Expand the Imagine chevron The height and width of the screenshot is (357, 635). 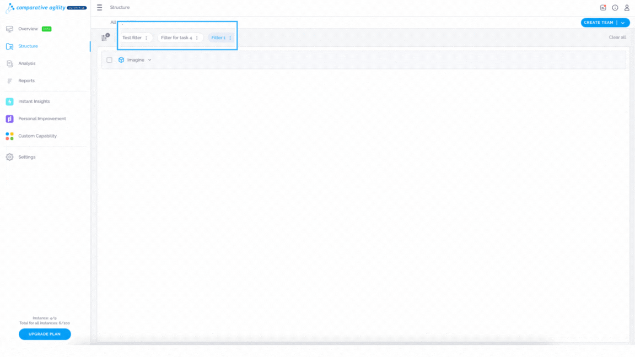click(x=150, y=60)
